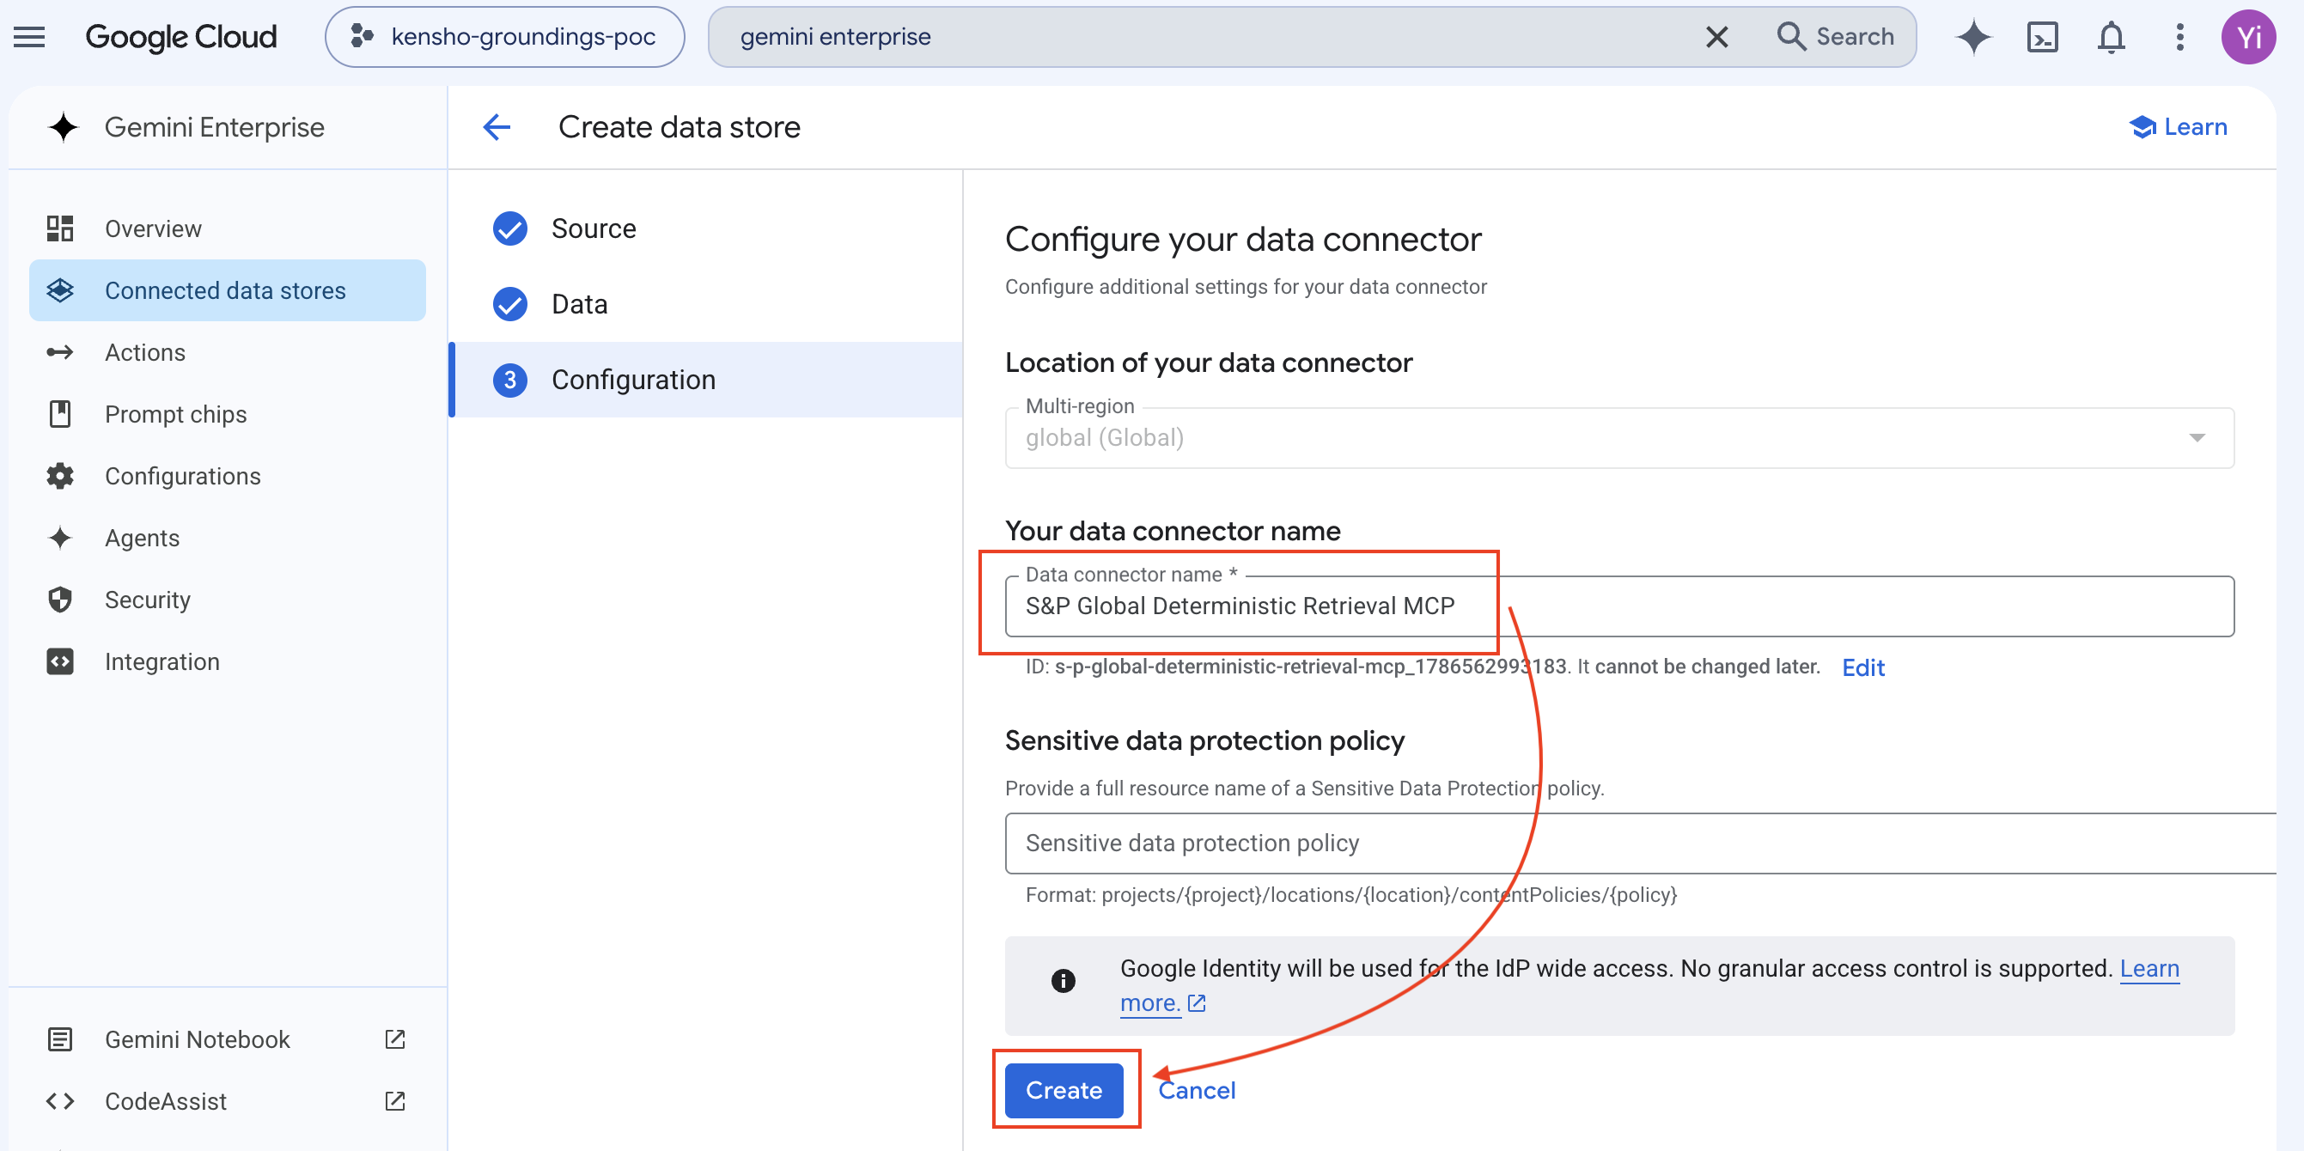Click the Source step checkmark icon
The image size is (2304, 1151).
(x=509, y=228)
